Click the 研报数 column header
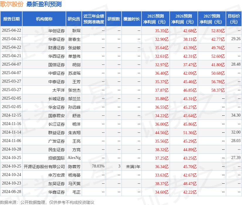 114,19
